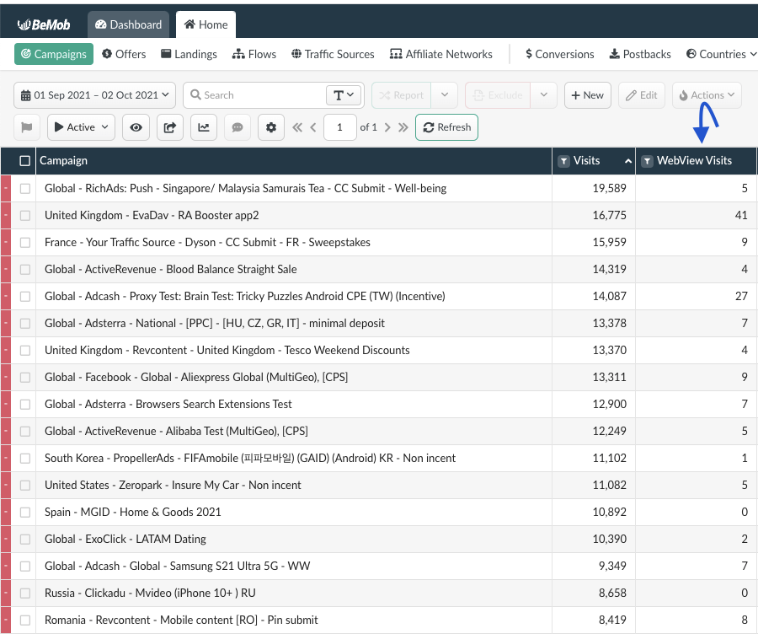This screenshot has width=758, height=634.
Task: Open the Active status dropdown
Action: click(81, 127)
